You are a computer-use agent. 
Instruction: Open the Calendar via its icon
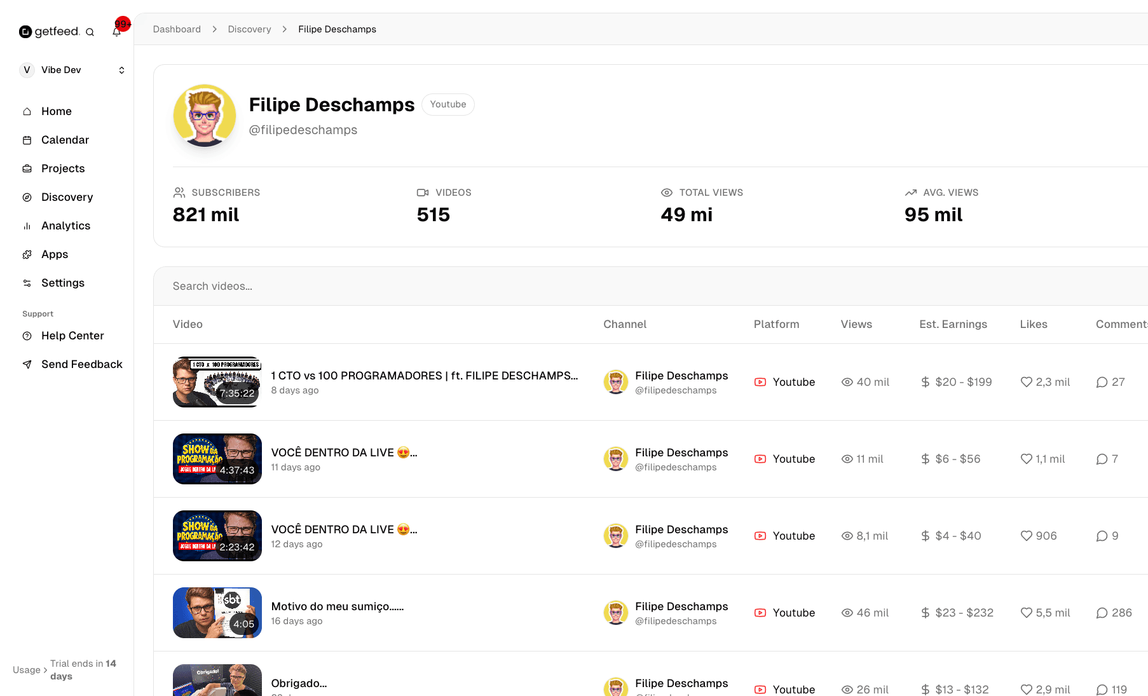pyautogui.click(x=27, y=140)
